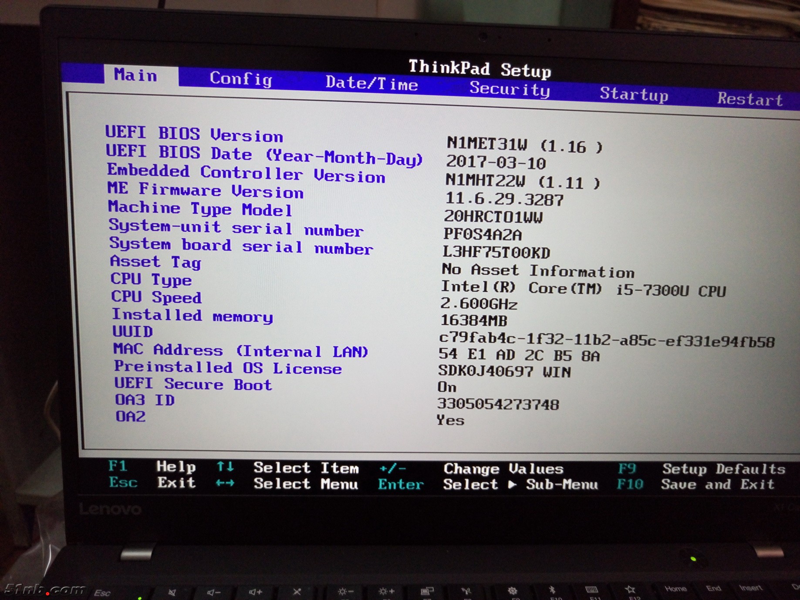Click the Setup Defaults legend

coord(724,469)
